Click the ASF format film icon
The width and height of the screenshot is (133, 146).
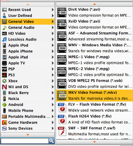62,36
